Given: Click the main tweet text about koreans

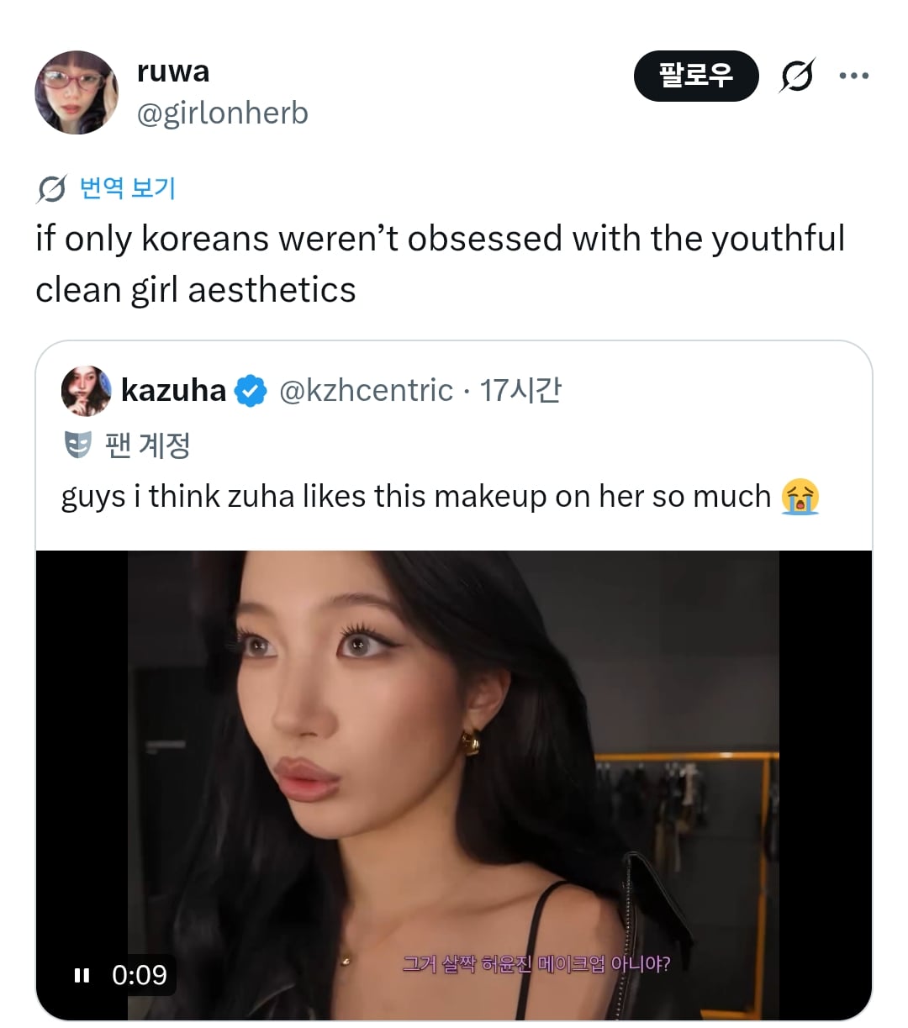Looking at the screenshot, I should (440, 264).
